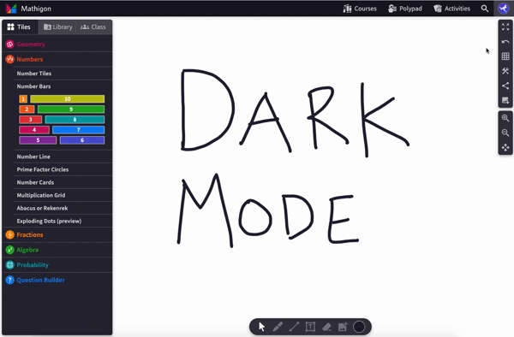Go to Activities in top navigation

pyautogui.click(x=451, y=9)
